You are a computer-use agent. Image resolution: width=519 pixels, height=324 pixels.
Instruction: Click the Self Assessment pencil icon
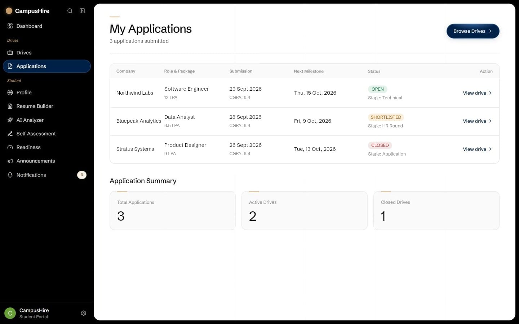(x=10, y=134)
